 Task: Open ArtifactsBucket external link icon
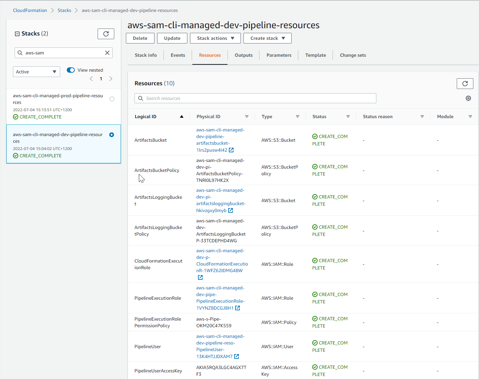(x=232, y=150)
